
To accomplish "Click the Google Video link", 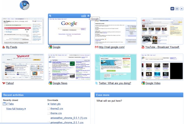I will pyautogui.click(x=153, y=83).
